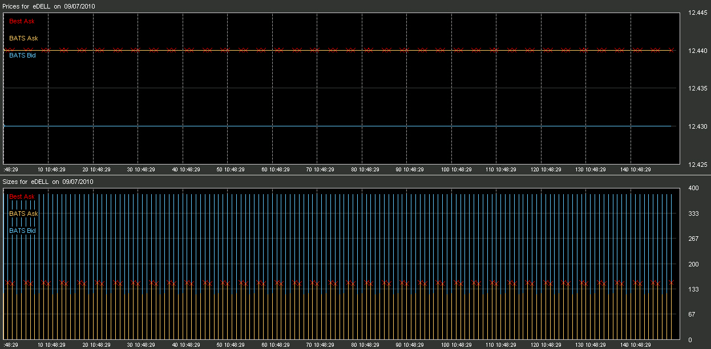
Task: Click "50 10:48:29" tick on Sizes chart axis
Action: (230, 345)
